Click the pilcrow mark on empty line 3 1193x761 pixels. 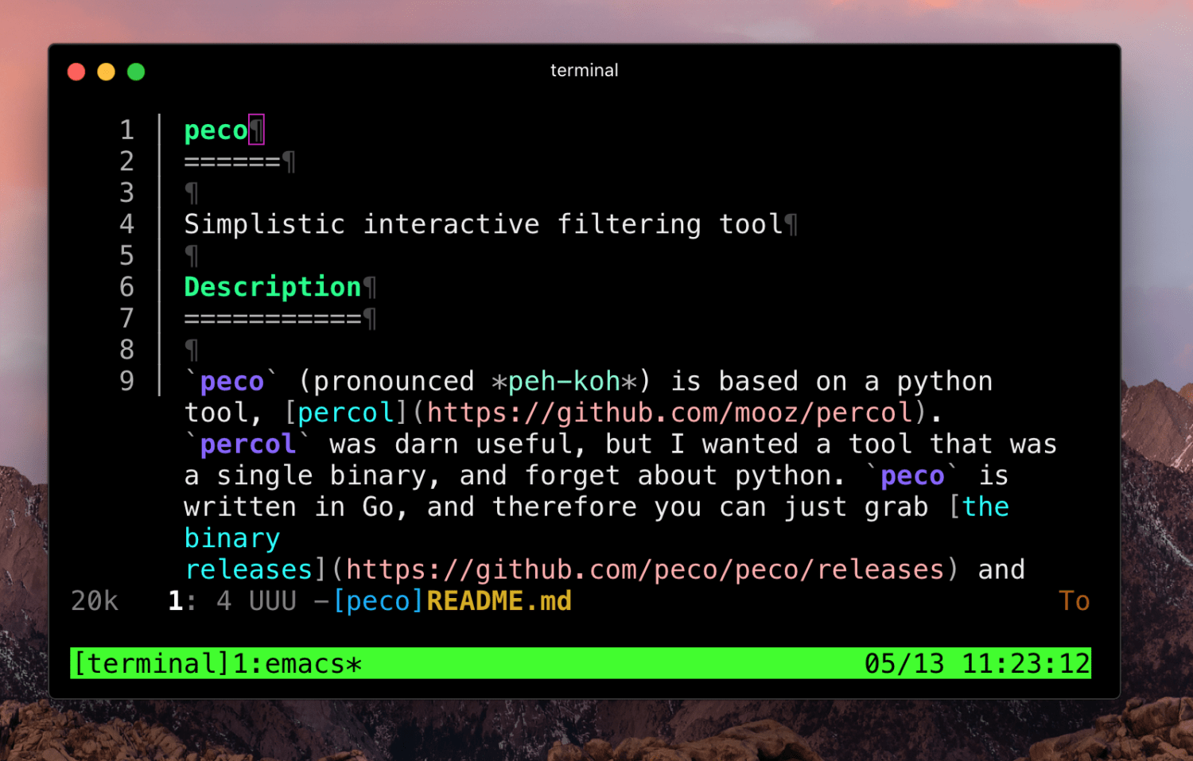(x=192, y=193)
